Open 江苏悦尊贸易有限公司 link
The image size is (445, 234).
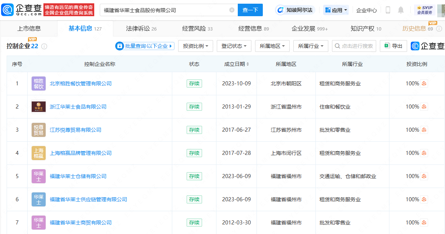click(x=75, y=130)
